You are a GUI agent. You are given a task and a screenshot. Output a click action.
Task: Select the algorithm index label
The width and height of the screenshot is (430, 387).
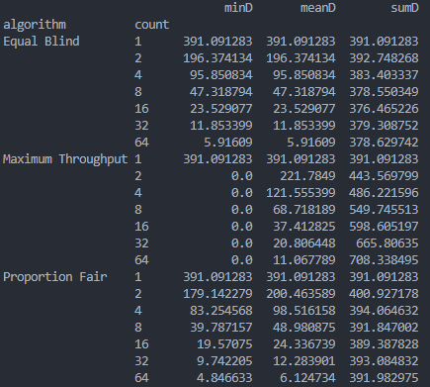point(35,25)
